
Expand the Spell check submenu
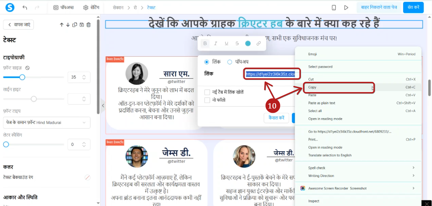[x=358, y=168]
